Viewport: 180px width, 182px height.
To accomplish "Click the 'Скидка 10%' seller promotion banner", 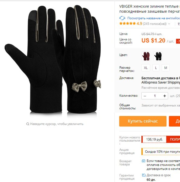I will pos(161,152).
